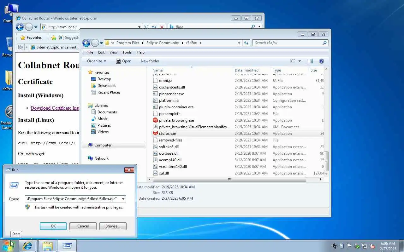This screenshot has width=404, height=252.
Task: Refresh the r3dfox folder view
Action: click(247, 43)
